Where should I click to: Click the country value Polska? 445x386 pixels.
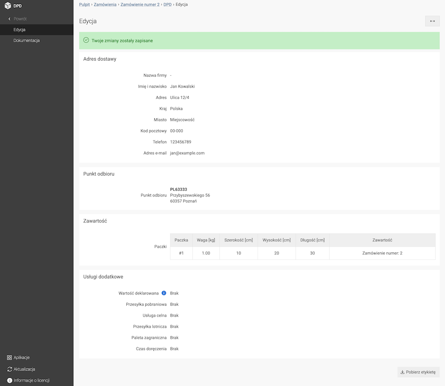(176, 109)
